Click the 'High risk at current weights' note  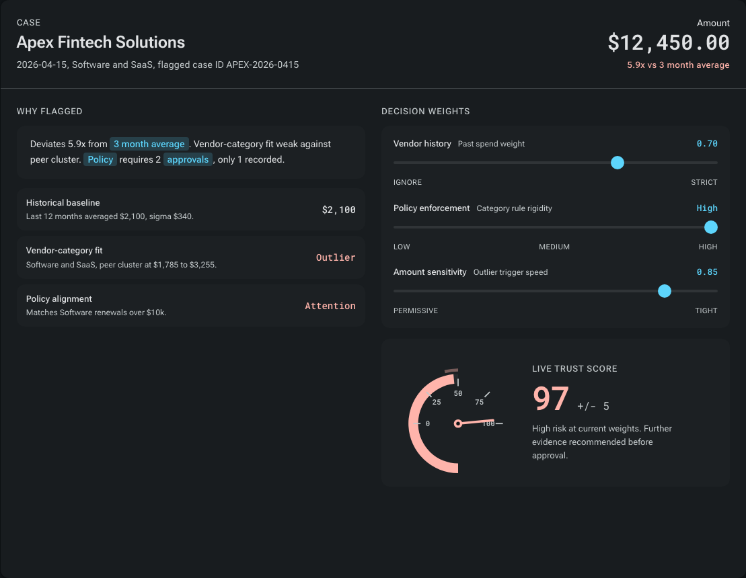pyautogui.click(x=602, y=442)
